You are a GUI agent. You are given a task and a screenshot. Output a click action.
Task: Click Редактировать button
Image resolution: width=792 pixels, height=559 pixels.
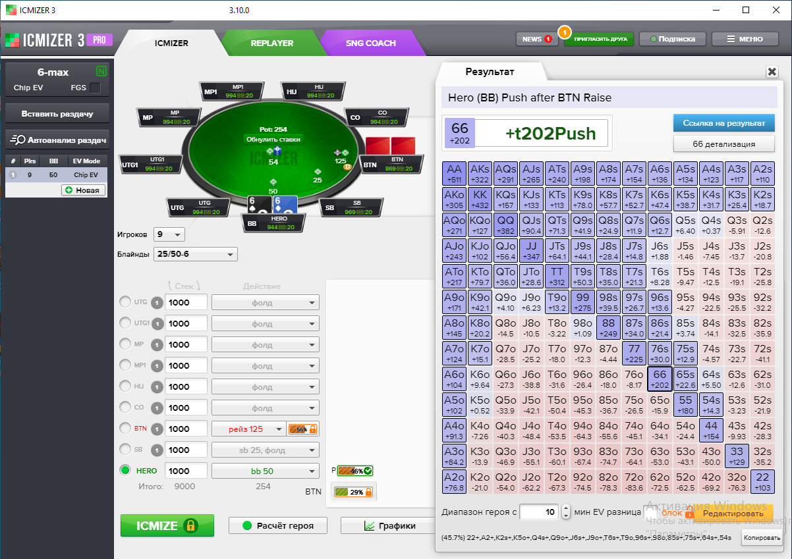(x=733, y=513)
